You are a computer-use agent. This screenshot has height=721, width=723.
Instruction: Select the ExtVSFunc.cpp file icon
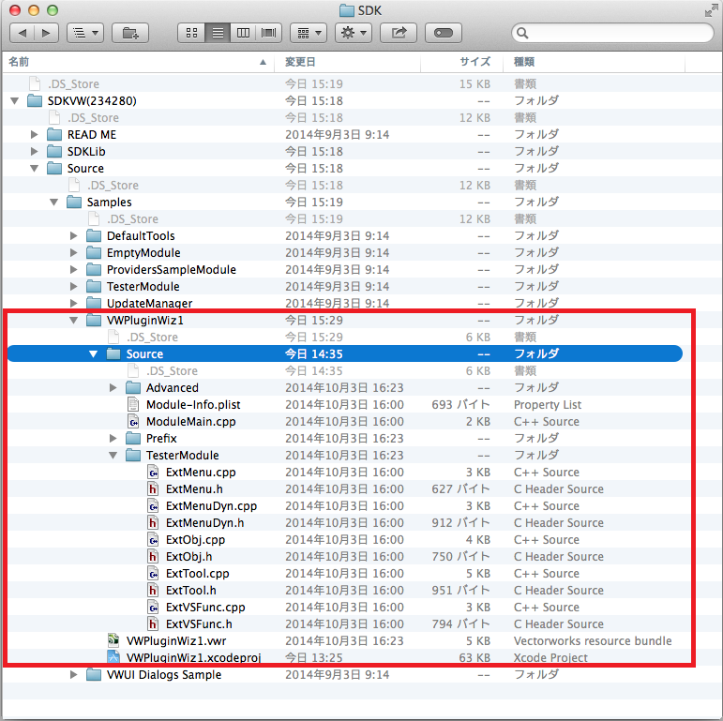click(x=153, y=607)
